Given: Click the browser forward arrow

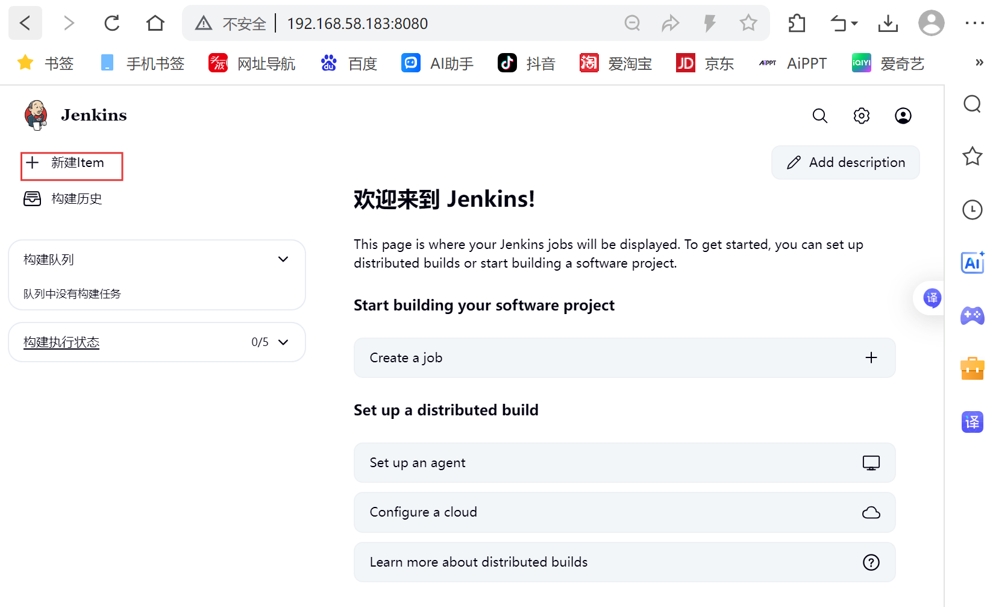Looking at the screenshot, I should point(69,23).
